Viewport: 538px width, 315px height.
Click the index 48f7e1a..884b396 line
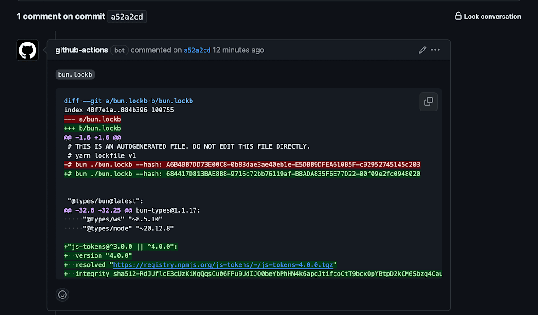119,110
